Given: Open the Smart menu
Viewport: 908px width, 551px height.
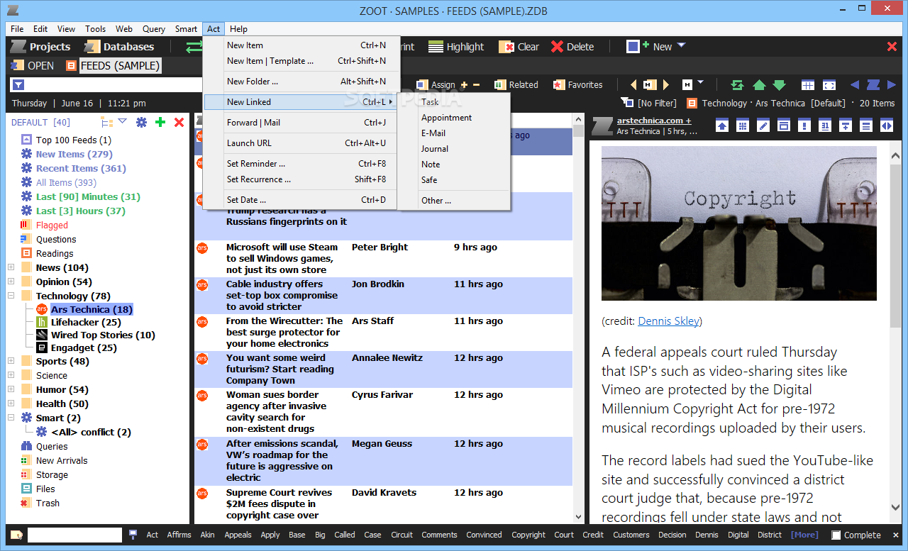Looking at the screenshot, I should (186, 29).
